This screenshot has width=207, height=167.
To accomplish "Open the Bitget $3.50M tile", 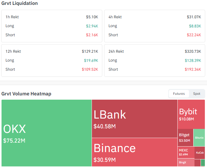I will [185, 138].
